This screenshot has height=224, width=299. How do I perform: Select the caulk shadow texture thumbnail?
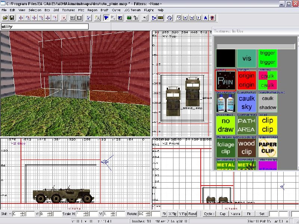coord(268,103)
